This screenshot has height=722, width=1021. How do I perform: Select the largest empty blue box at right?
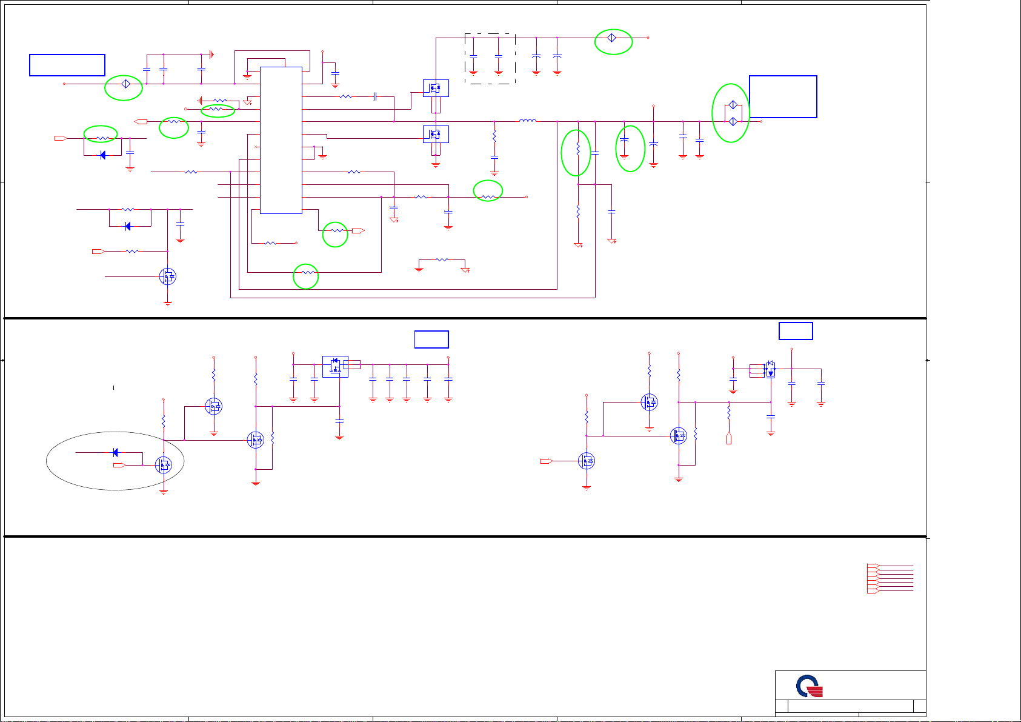[783, 96]
